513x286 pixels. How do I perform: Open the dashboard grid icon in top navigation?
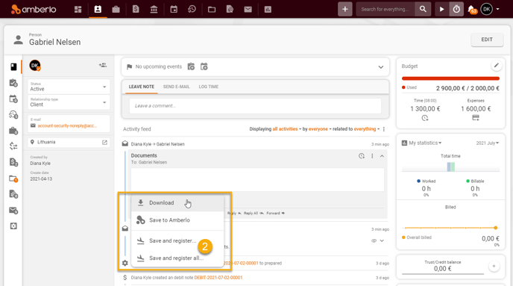pyautogui.click(x=78, y=10)
